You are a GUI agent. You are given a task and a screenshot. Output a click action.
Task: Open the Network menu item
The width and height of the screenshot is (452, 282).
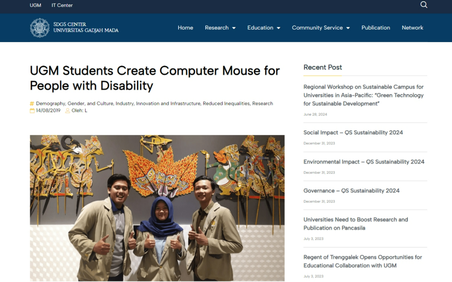pyautogui.click(x=412, y=28)
